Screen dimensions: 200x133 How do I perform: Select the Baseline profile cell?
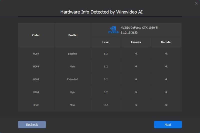click(72, 54)
